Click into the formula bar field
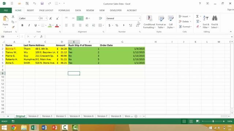Image resolution: width=234 pixels, height=131 pixels. 137,36
